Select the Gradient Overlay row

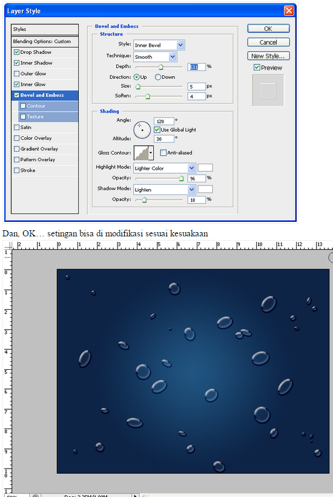pos(45,149)
